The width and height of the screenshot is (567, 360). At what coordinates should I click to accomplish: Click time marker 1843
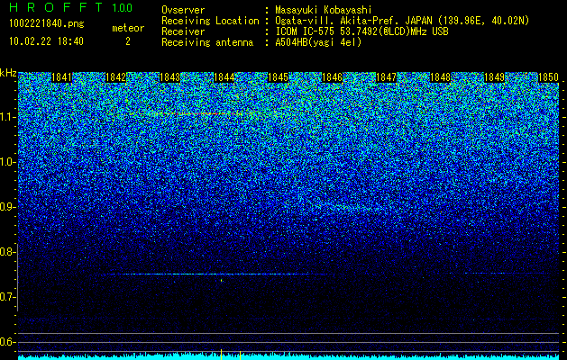pos(169,77)
